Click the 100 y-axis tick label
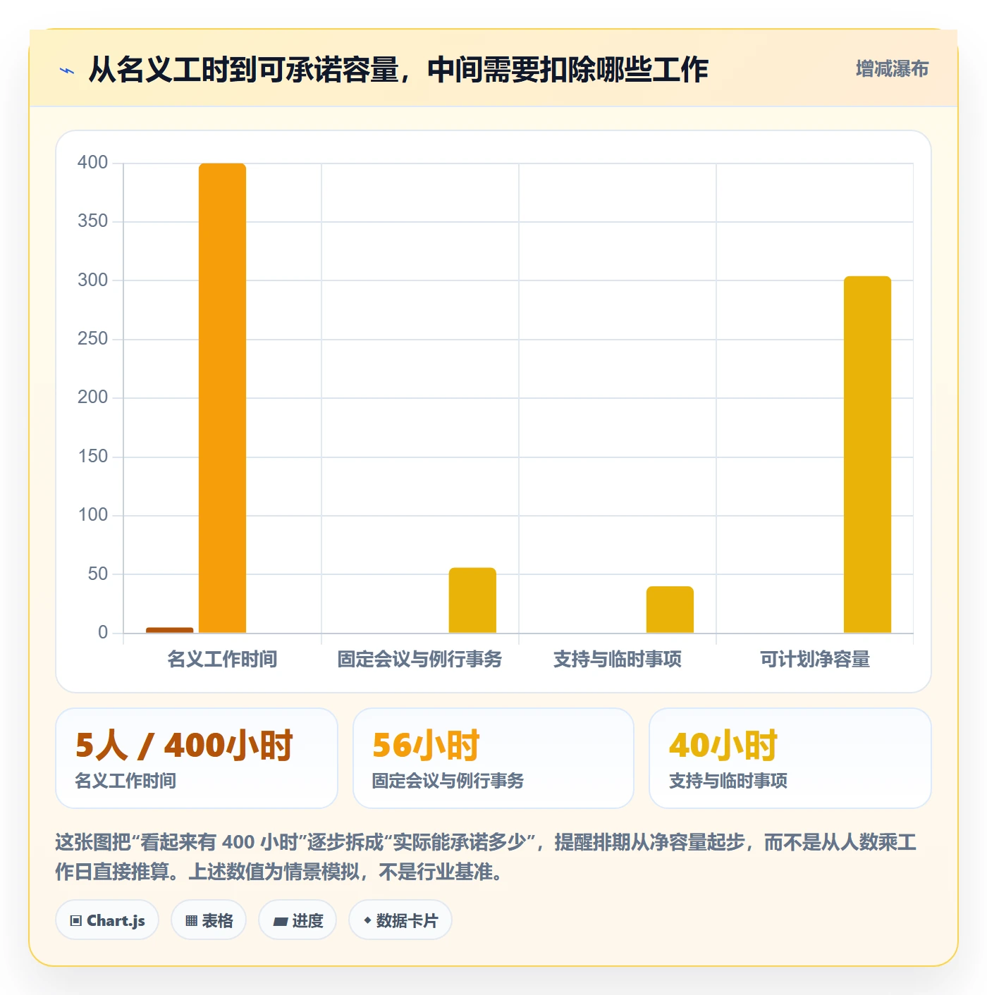The height and width of the screenshot is (995, 987). [93, 515]
